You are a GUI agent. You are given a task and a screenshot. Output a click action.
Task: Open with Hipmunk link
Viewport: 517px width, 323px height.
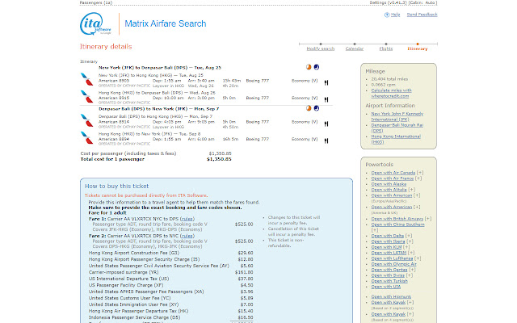[391, 296]
